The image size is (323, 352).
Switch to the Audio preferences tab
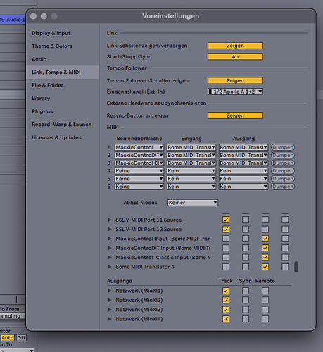tap(39, 59)
